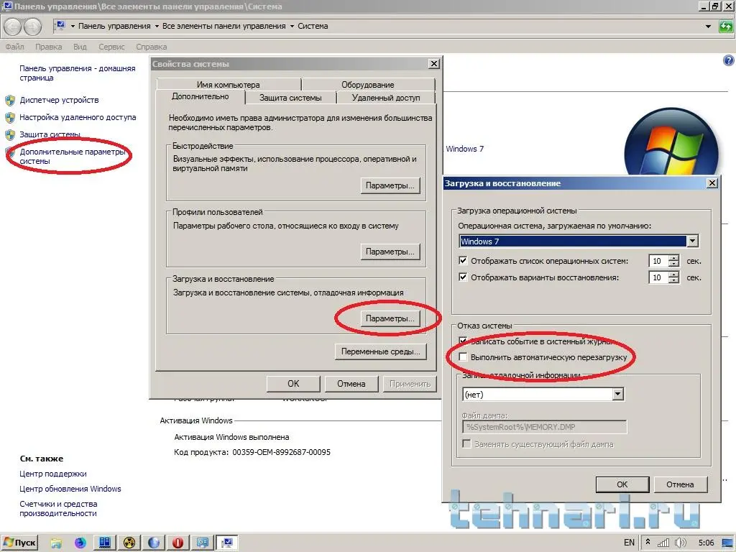
Task: Open Диспетчер устройств link
Action: (59, 100)
